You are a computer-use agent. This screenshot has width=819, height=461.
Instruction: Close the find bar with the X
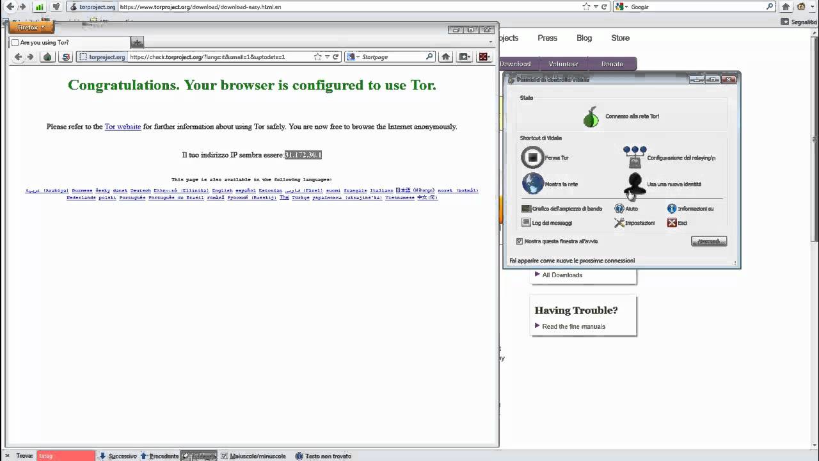point(8,456)
